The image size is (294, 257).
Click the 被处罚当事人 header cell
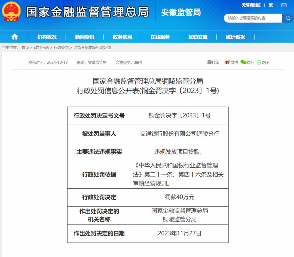(99, 134)
